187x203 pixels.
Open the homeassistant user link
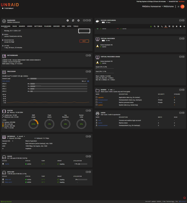click(103, 125)
